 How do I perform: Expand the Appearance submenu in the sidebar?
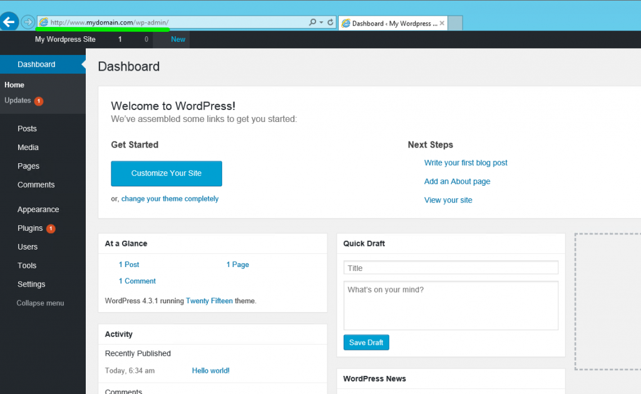39,209
